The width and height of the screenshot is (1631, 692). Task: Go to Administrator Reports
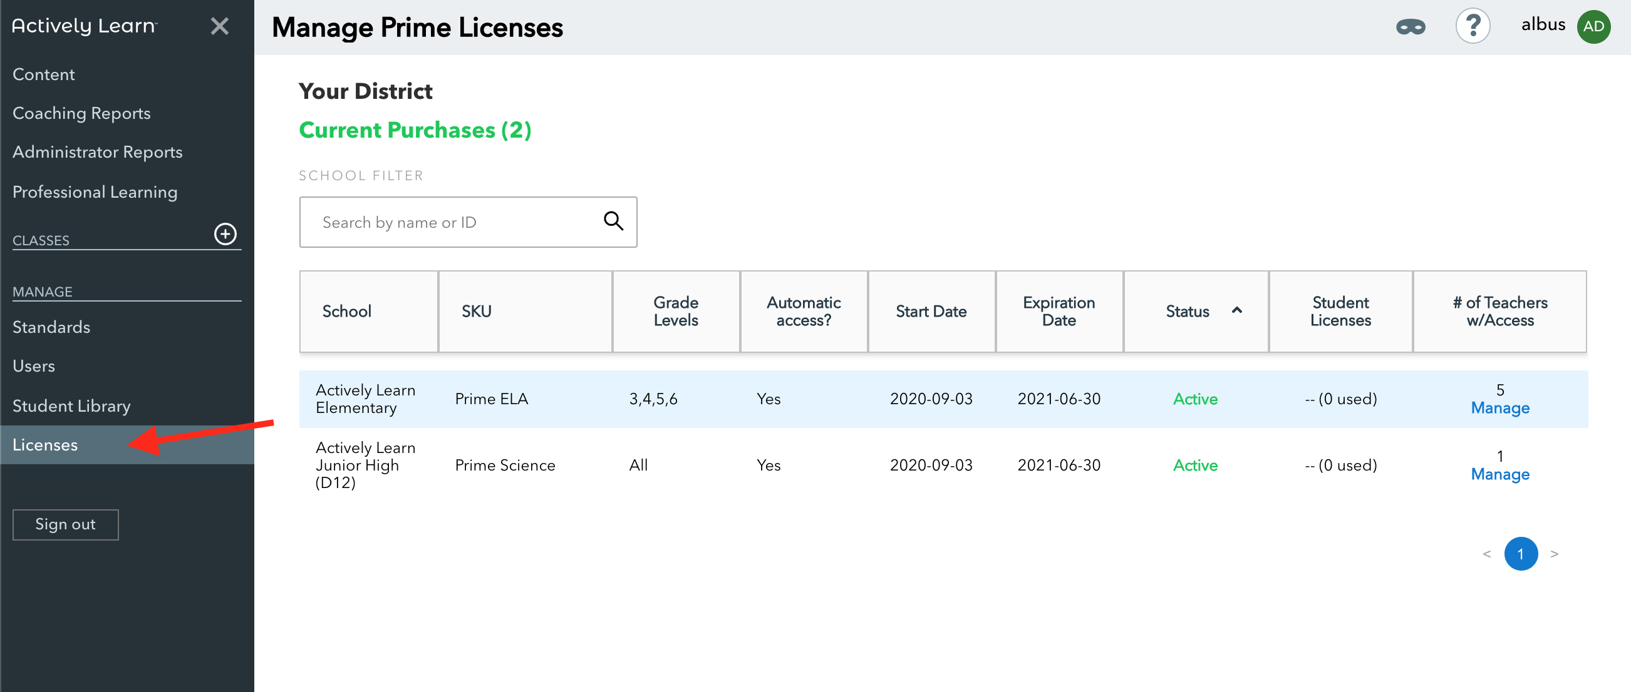point(98,153)
